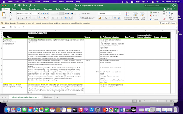Click the Insert Function fx icon

(24, 27)
